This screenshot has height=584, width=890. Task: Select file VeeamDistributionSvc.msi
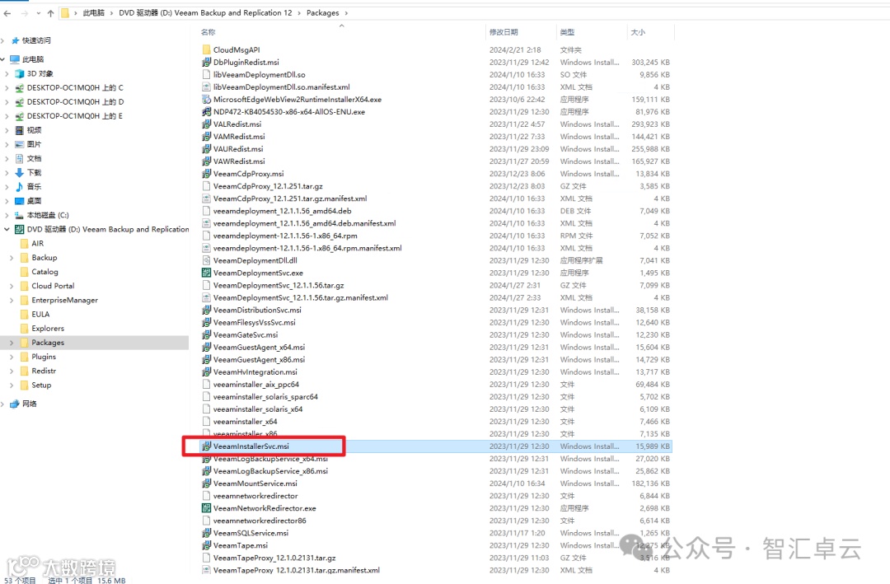[257, 311]
